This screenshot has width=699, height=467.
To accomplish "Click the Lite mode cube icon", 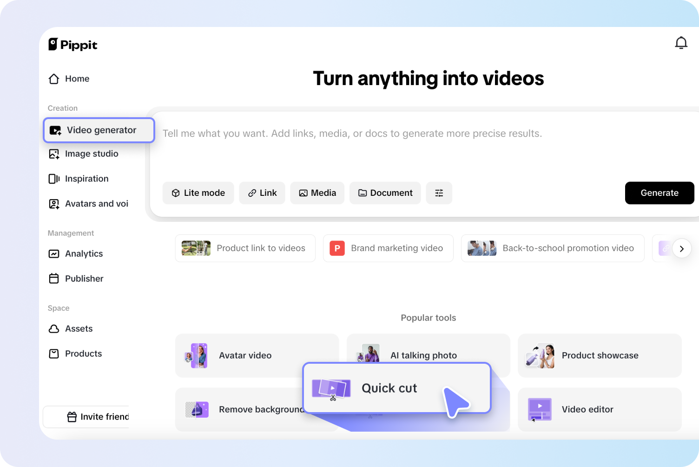I will (x=176, y=193).
